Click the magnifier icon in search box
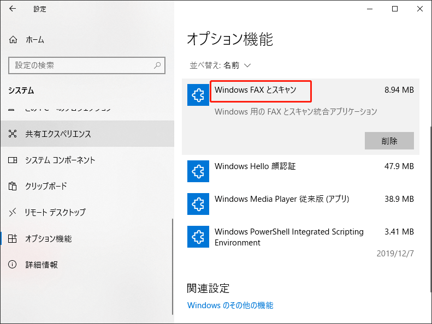 click(x=157, y=65)
